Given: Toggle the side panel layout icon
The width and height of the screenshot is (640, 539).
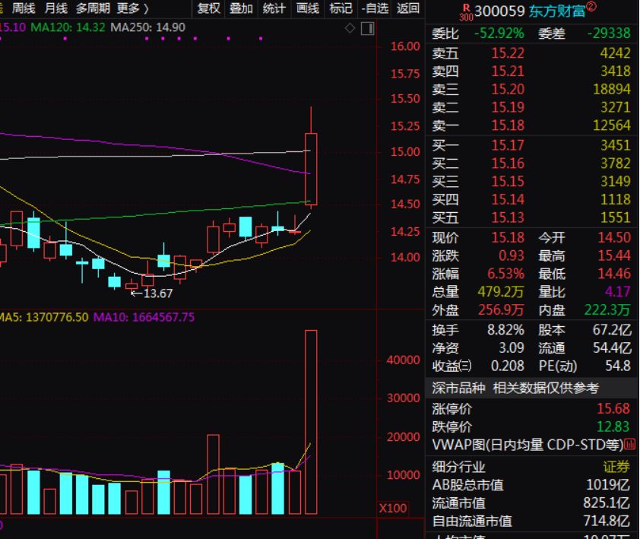Looking at the screenshot, I should click(x=367, y=29).
